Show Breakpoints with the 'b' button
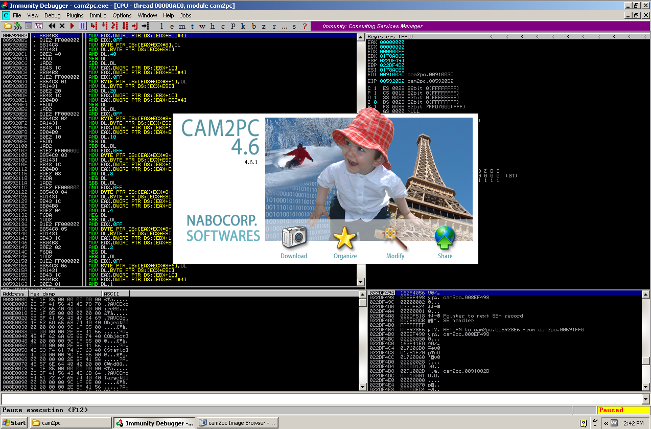The width and height of the screenshot is (651, 429). (x=253, y=26)
